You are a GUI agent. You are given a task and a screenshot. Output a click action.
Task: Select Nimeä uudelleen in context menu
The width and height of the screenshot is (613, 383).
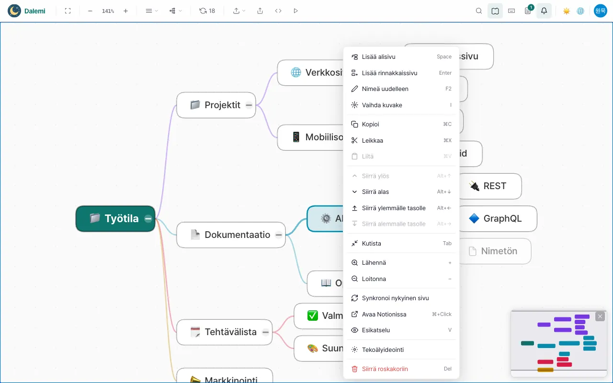click(x=401, y=89)
